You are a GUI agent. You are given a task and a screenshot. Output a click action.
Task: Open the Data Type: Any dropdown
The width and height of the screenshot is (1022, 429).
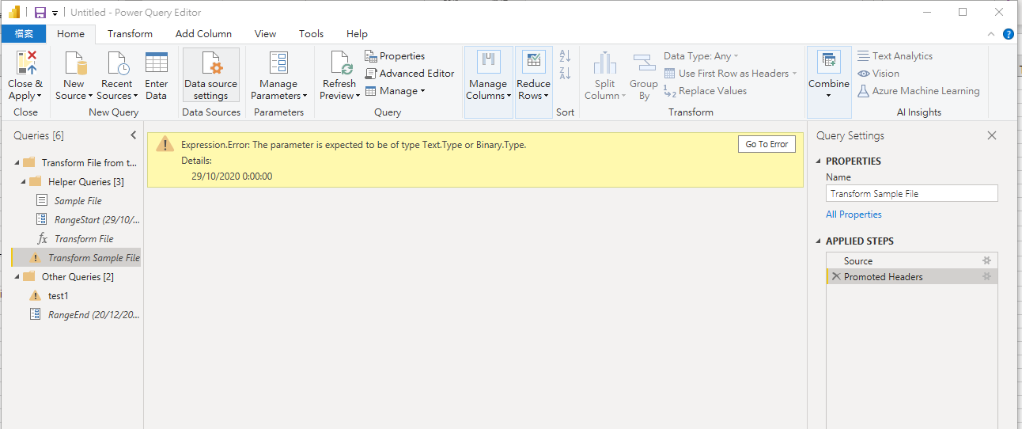tap(701, 56)
